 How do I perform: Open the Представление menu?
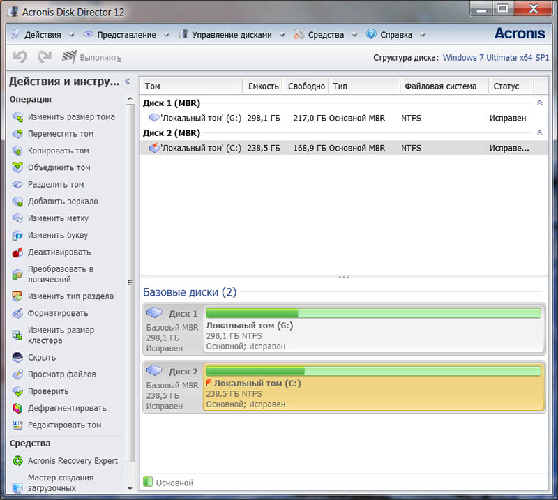(x=126, y=35)
